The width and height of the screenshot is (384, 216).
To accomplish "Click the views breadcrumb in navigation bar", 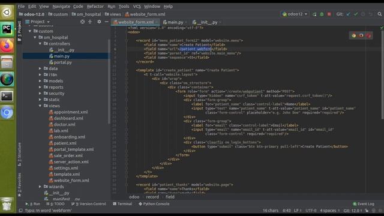I will (x=113, y=14).
